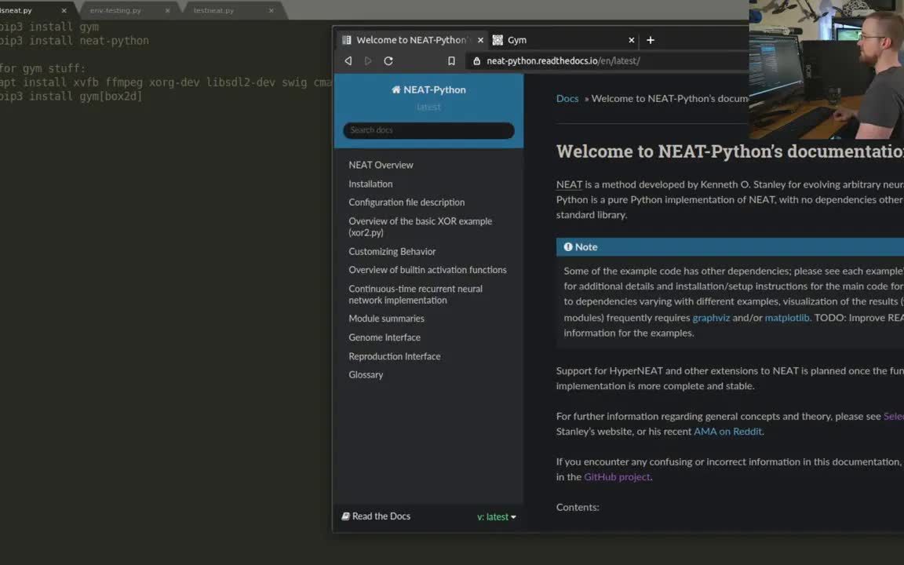The height and width of the screenshot is (565, 904).
Task: Open the GitHub project link
Action: click(x=617, y=476)
